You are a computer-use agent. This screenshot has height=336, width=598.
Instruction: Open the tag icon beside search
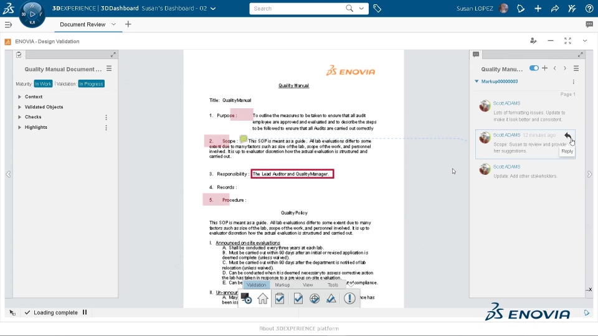377,8
